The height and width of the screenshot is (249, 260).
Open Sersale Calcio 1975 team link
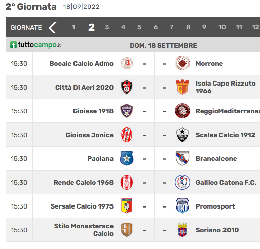[82, 206]
